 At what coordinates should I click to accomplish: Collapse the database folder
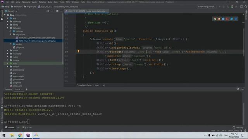tap(8, 28)
